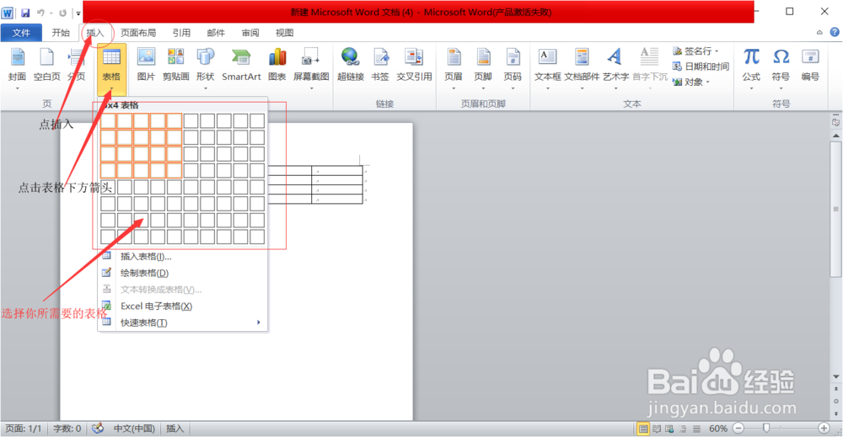Expand the 签名行 dropdown arrow
843x437 pixels.
point(717,51)
